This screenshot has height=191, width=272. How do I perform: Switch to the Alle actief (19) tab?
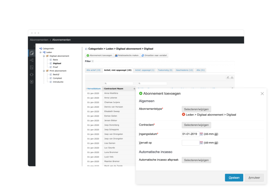pos(93,70)
